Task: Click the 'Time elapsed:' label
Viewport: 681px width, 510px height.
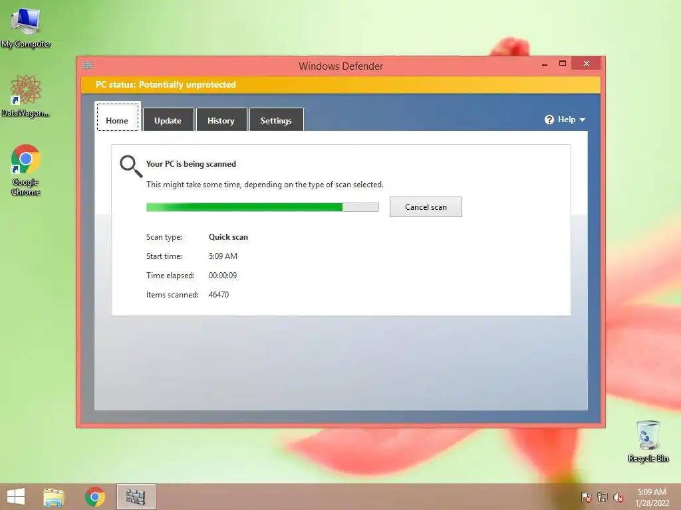Action: 170,276
